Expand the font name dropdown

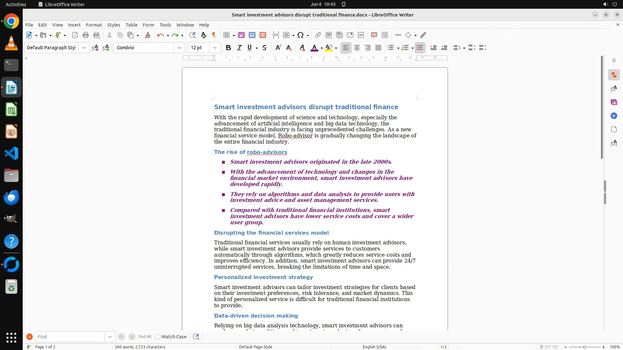click(179, 48)
